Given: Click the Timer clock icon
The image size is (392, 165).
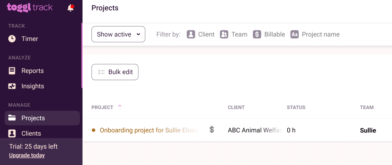Looking at the screenshot, I should click(x=12, y=39).
